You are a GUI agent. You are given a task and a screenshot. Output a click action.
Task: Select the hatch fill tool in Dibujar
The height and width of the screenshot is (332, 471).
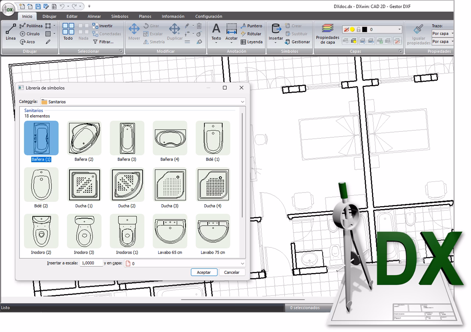(48, 34)
